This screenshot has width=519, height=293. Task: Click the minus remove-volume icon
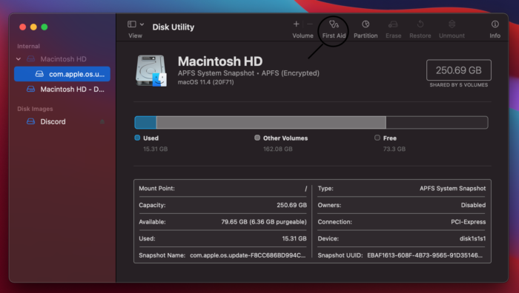click(310, 24)
